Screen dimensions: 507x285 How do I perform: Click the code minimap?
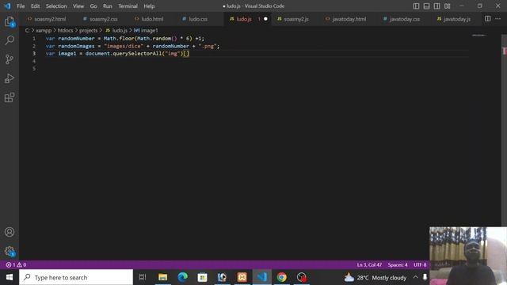(478, 36)
